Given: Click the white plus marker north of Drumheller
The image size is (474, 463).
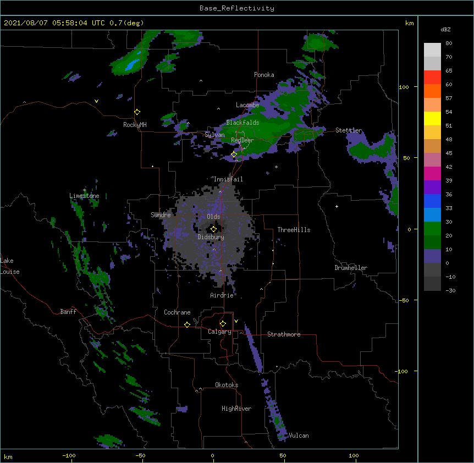Looking at the screenshot, I should click(337, 206).
